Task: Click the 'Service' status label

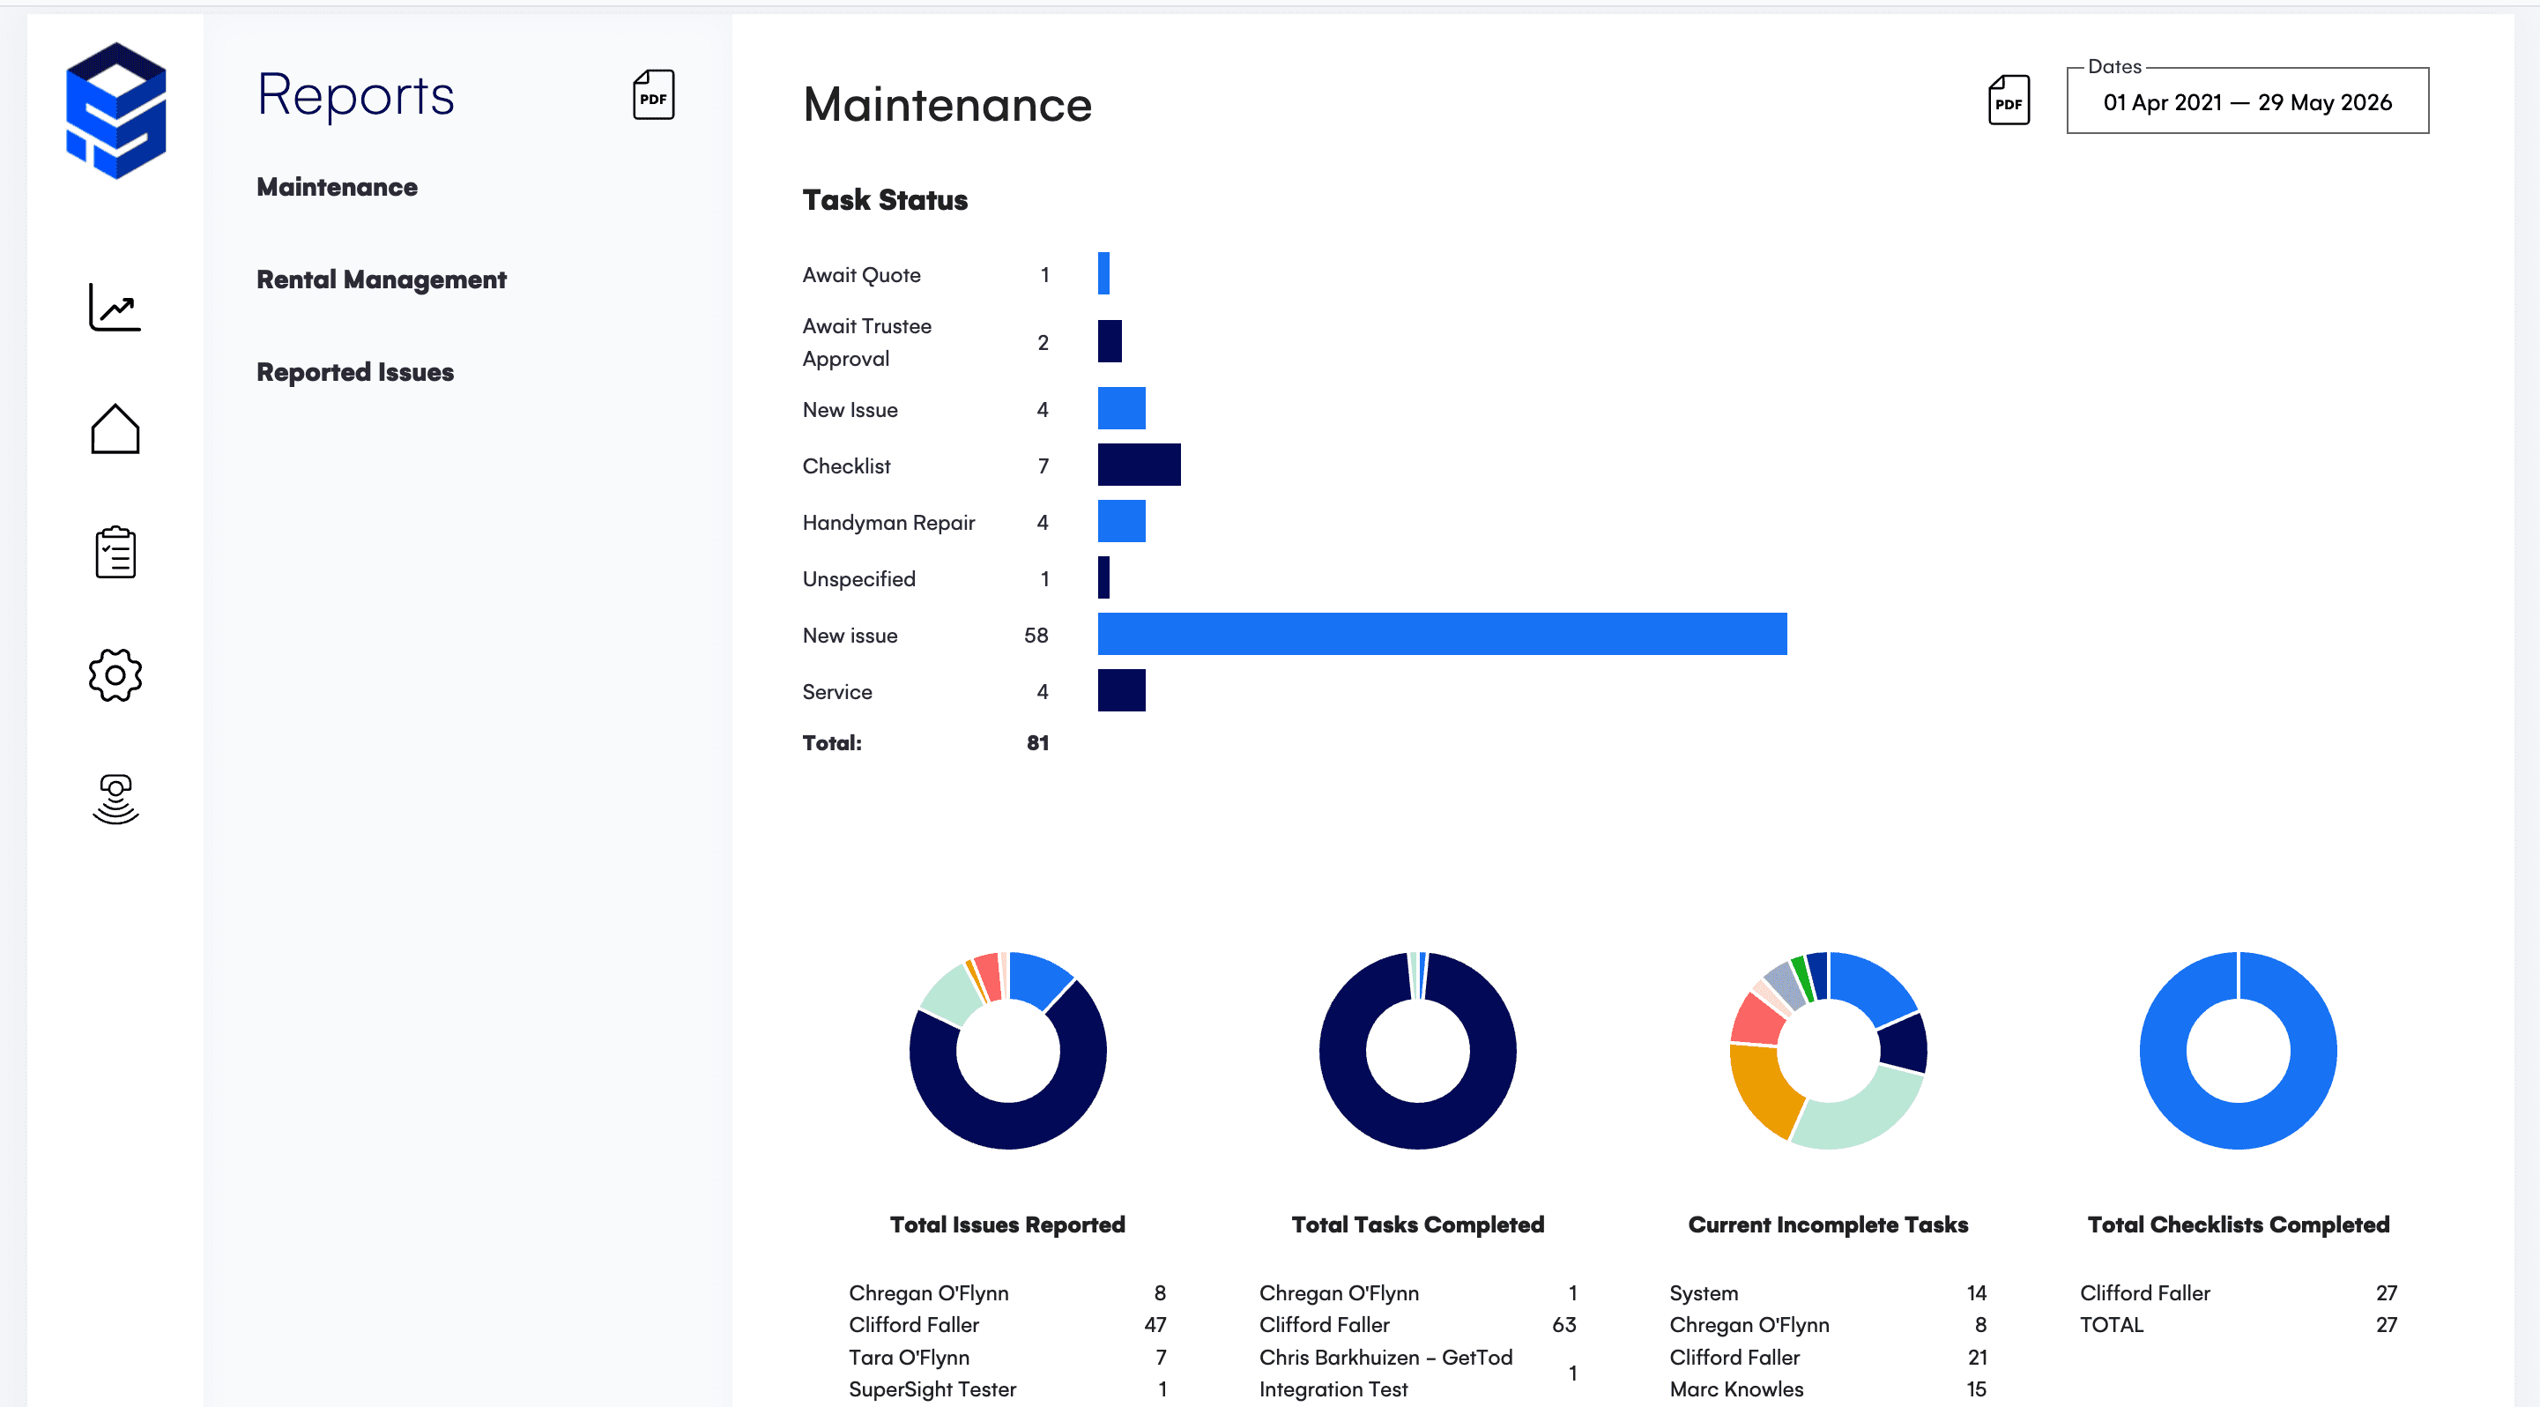Action: pos(837,692)
